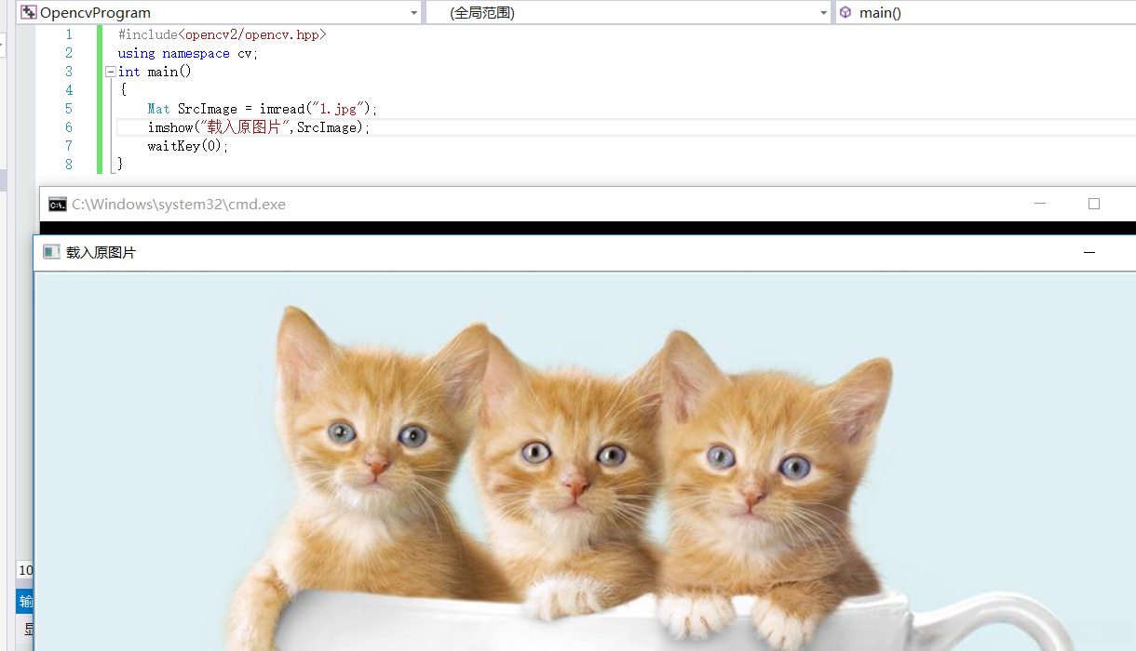The image size is (1136, 651).
Task: Open the main() member dropdown
Action: [1129, 13]
